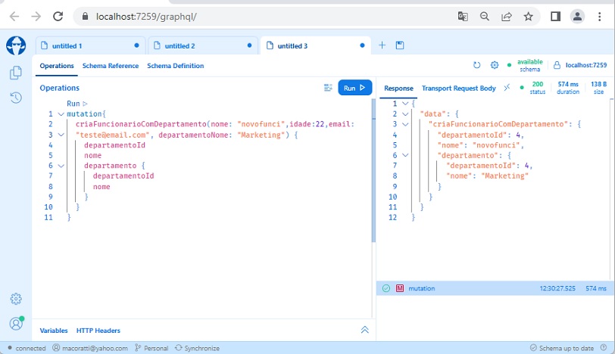
Task: Open the Documents sidebar icon
Action: coord(16,73)
